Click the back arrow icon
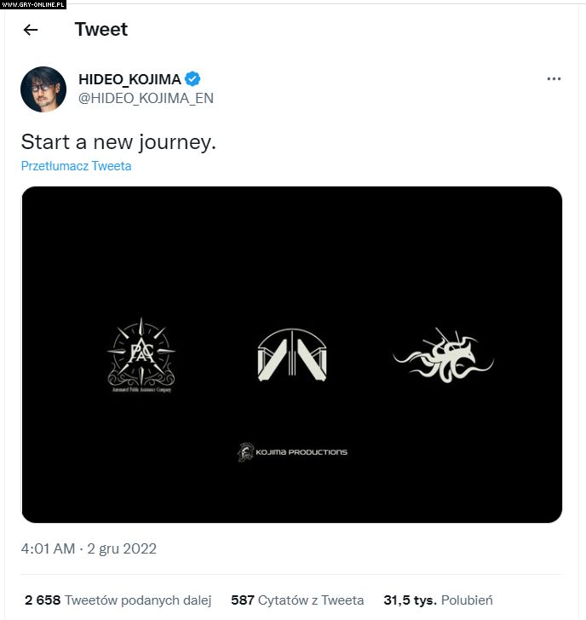This screenshot has width=586, height=620. tap(31, 30)
